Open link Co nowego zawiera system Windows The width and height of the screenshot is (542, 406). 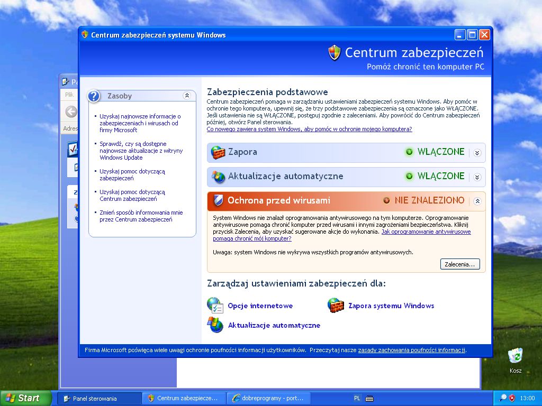(309, 129)
